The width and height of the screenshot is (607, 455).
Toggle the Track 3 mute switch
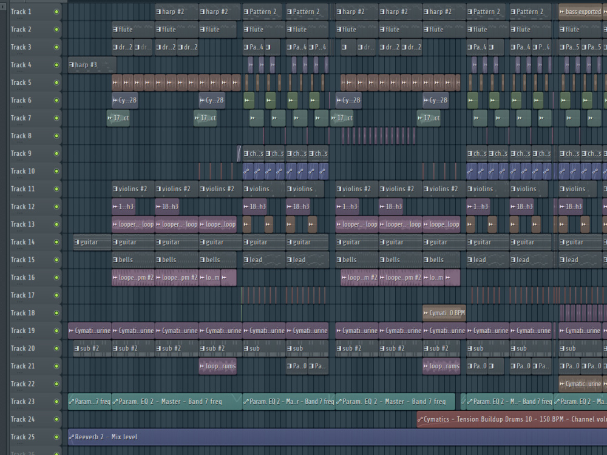56,47
